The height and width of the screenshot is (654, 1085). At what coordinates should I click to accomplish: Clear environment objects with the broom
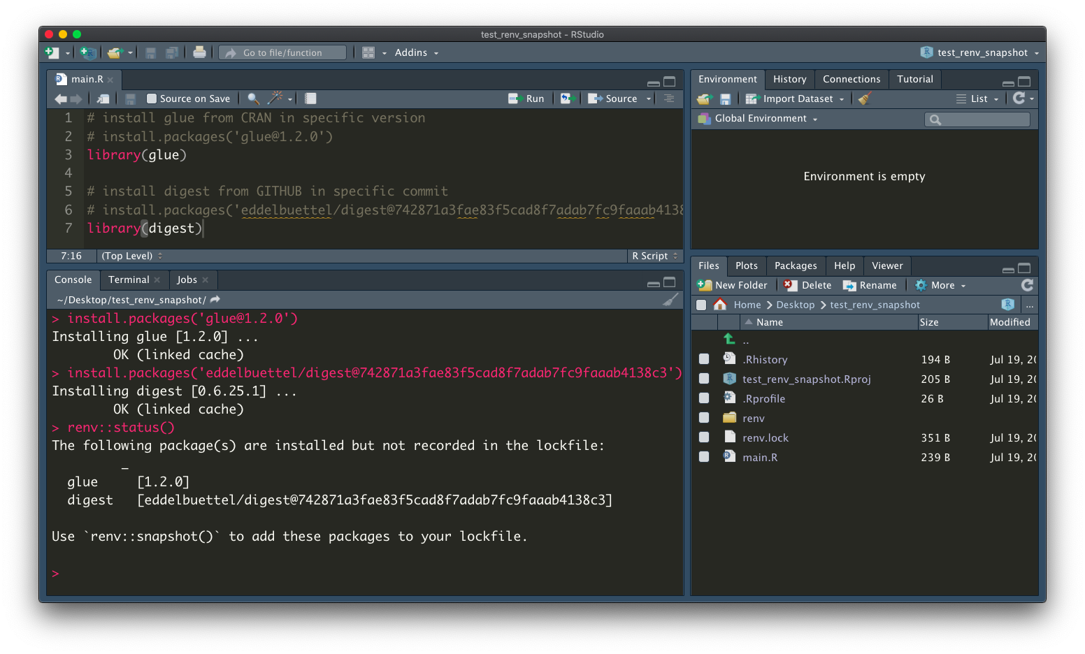pyautogui.click(x=865, y=99)
